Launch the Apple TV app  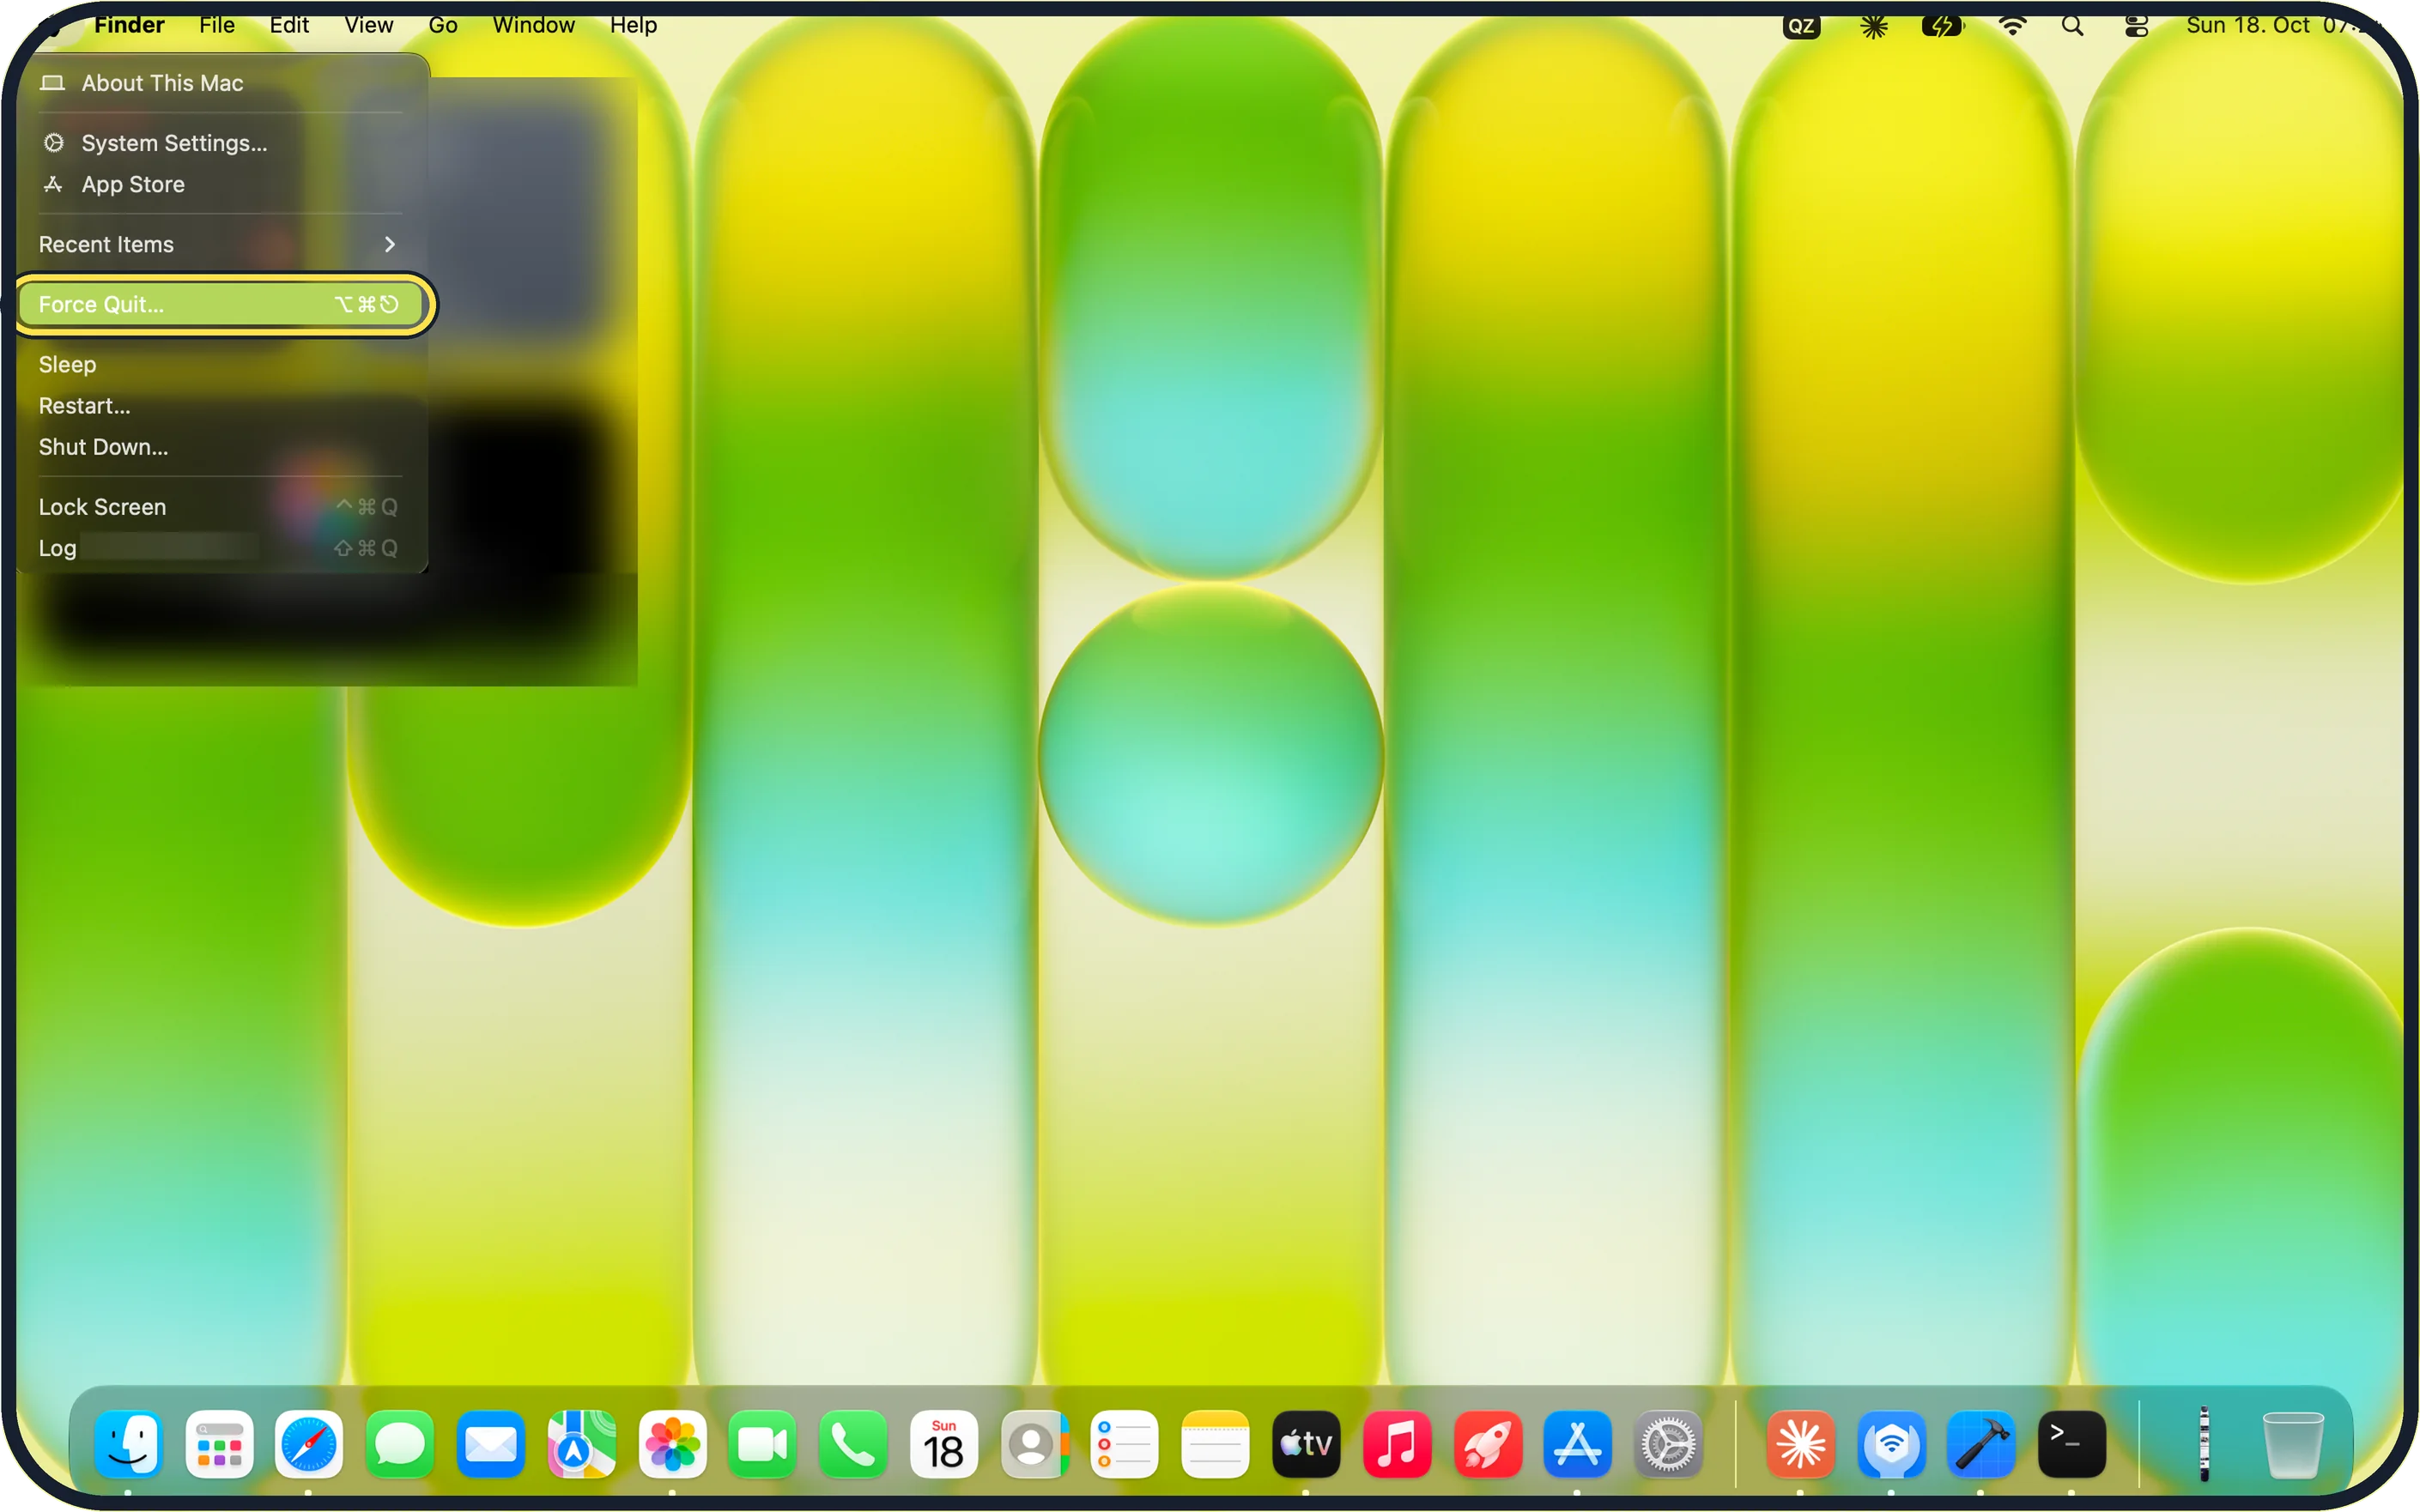(1306, 1444)
